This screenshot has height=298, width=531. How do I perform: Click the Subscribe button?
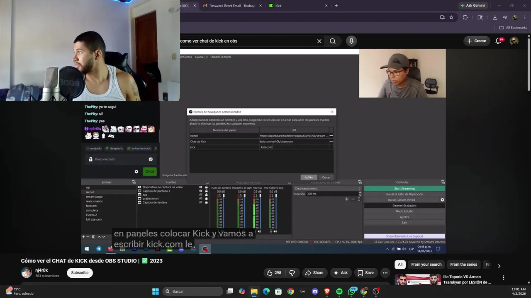80,273
